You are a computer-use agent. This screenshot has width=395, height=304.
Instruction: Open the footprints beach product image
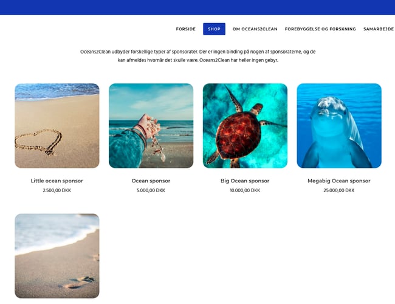[57, 256]
